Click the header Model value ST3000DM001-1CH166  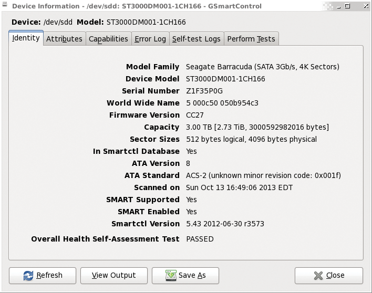point(146,22)
